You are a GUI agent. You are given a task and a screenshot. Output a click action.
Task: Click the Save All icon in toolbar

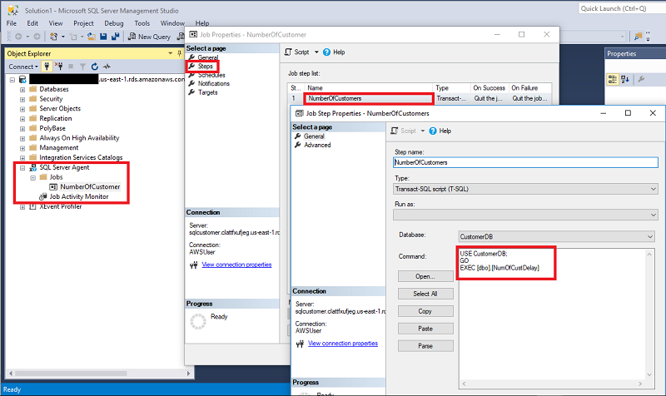click(115, 37)
